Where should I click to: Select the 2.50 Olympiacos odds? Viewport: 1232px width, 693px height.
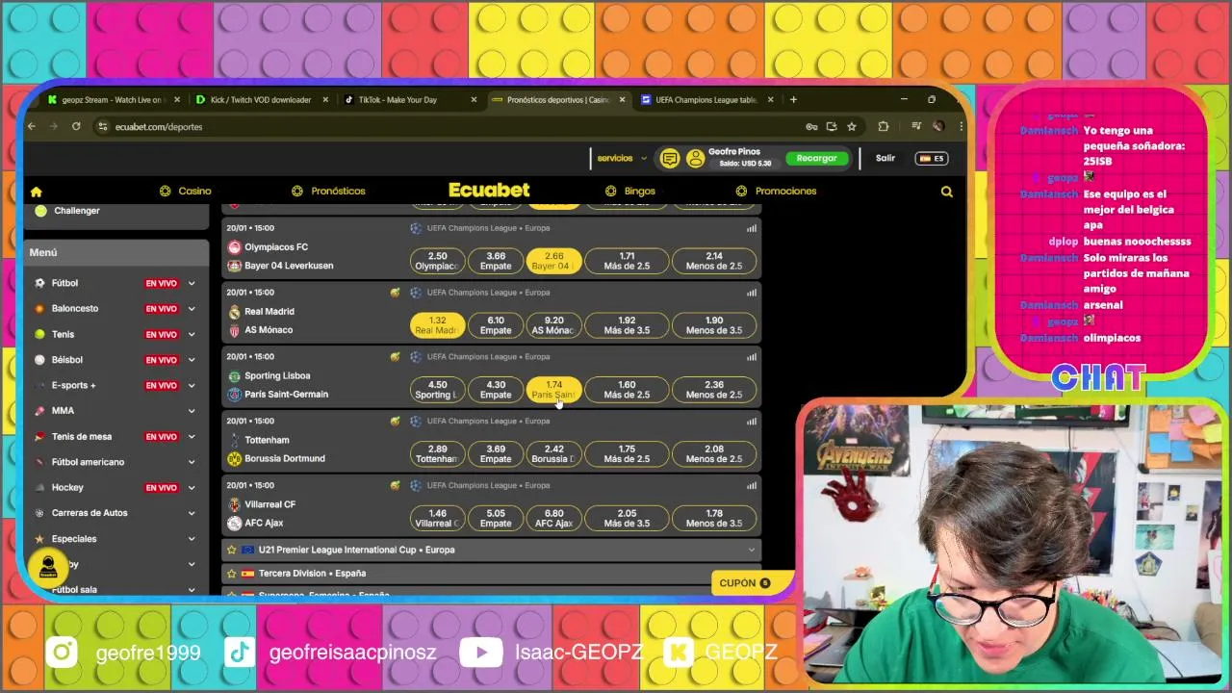pos(437,261)
